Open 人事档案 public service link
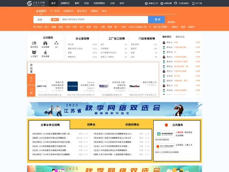 (x=179, y=133)
